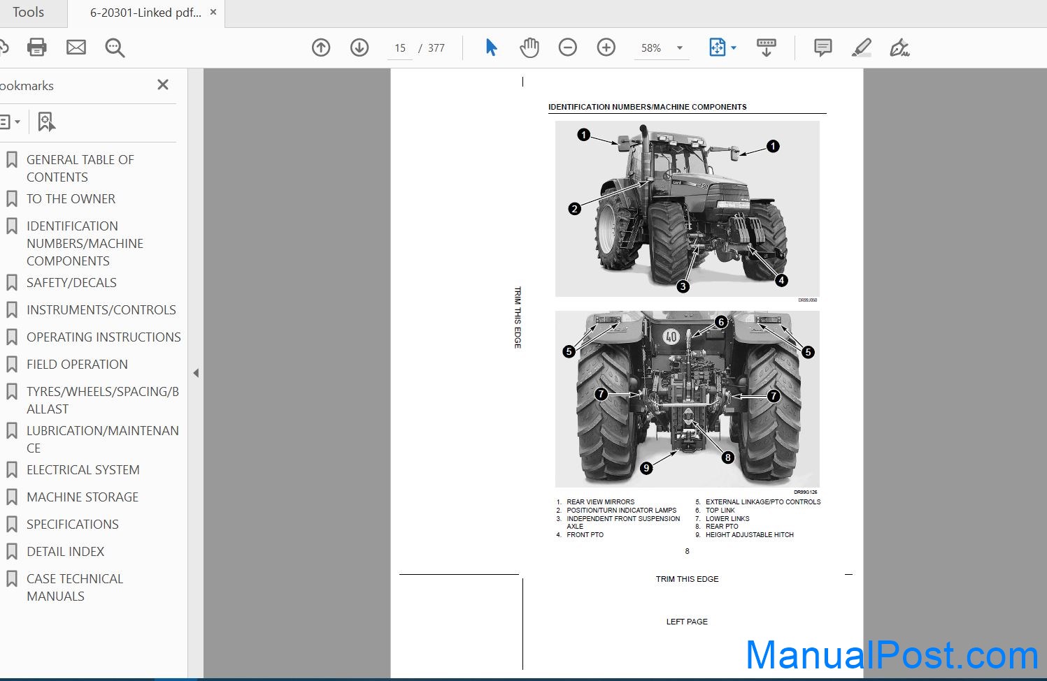Screen dimensions: 1047x681
Task: Select INSTRUMENTS/CONTROLS bookmark
Action: click(x=101, y=310)
